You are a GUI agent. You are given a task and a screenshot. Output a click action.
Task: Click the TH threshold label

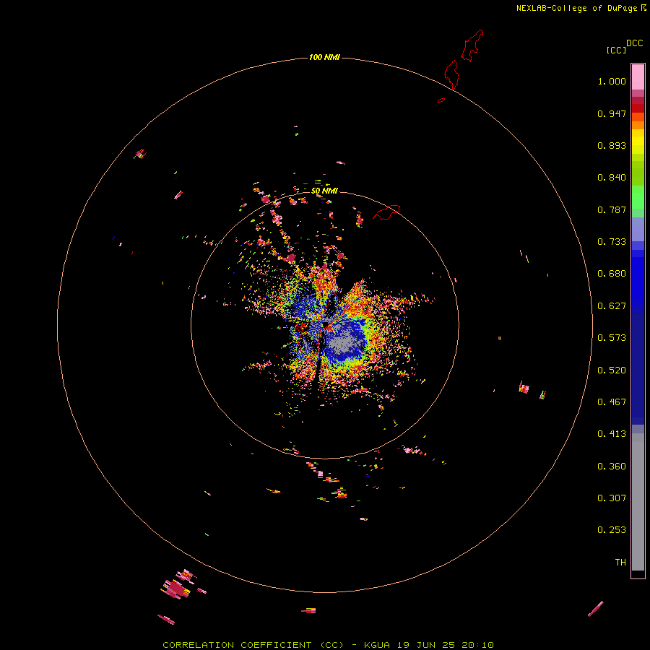620,563
